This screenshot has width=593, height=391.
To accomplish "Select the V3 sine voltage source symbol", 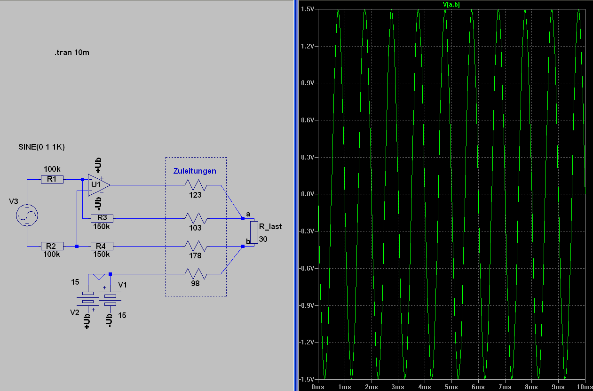I will pyautogui.click(x=27, y=216).
